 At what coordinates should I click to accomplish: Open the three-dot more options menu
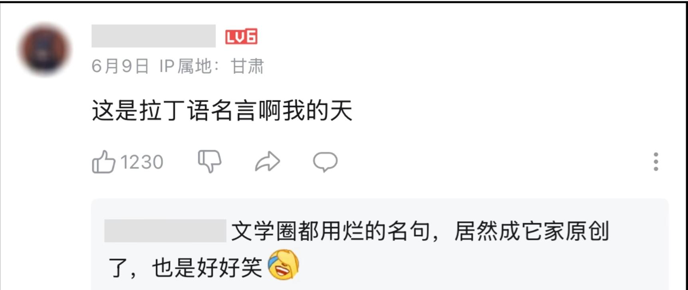(656, 162)
